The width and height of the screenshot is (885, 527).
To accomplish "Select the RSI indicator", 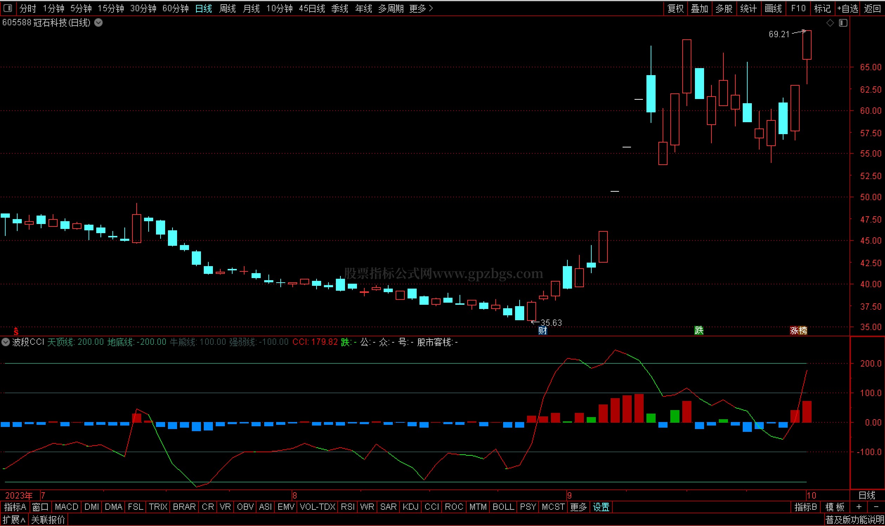I will 348,507.
